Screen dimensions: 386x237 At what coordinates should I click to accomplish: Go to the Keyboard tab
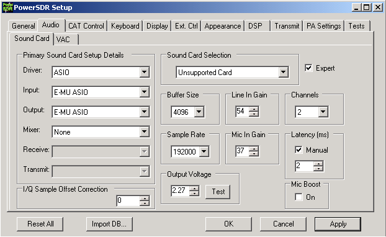point(125,26)
